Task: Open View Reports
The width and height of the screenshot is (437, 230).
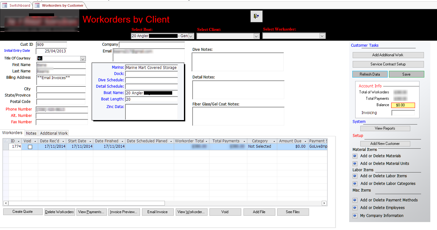Action: 385,128
